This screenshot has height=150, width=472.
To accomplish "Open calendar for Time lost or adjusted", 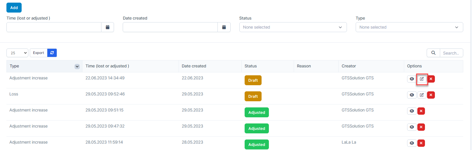I will [108, 27].
